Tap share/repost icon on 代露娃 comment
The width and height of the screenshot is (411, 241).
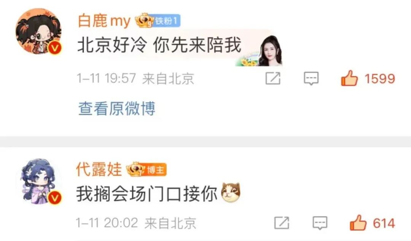pos(282,223)
